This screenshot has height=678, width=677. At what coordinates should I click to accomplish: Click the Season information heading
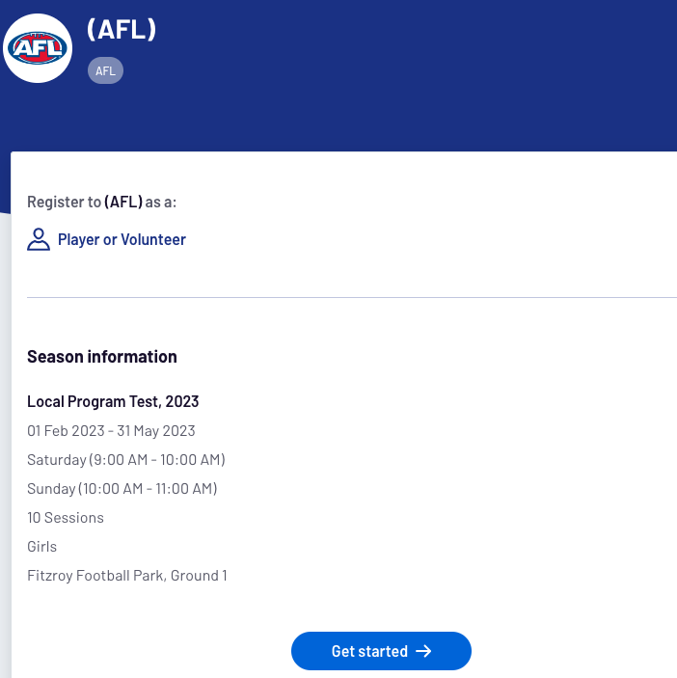pos(102,357)
